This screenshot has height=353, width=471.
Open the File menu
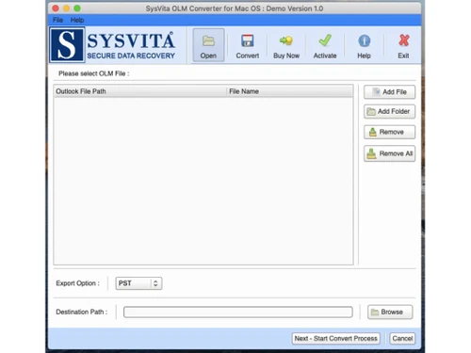57,20
